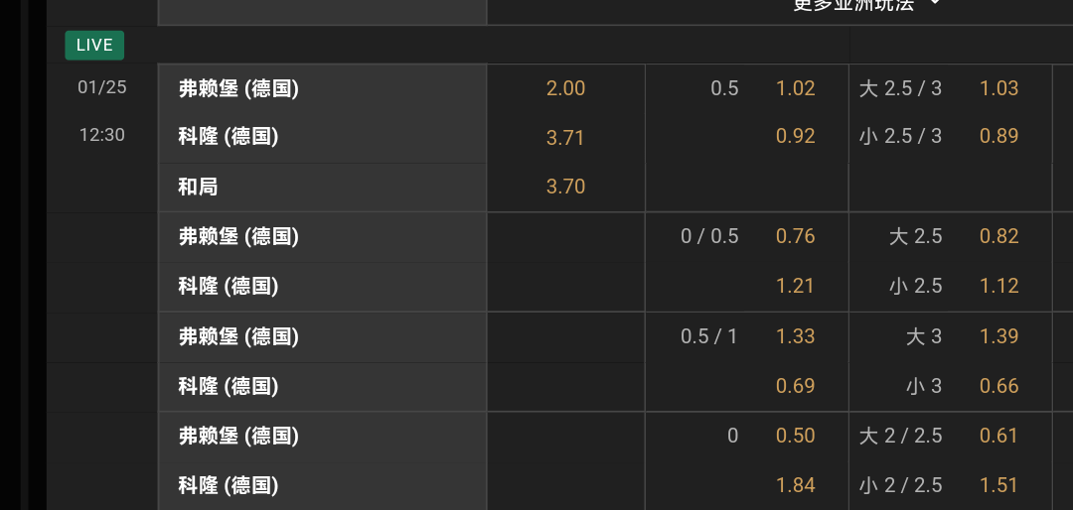Select over 大 2.5 odds 0.82

click(998, 236)
